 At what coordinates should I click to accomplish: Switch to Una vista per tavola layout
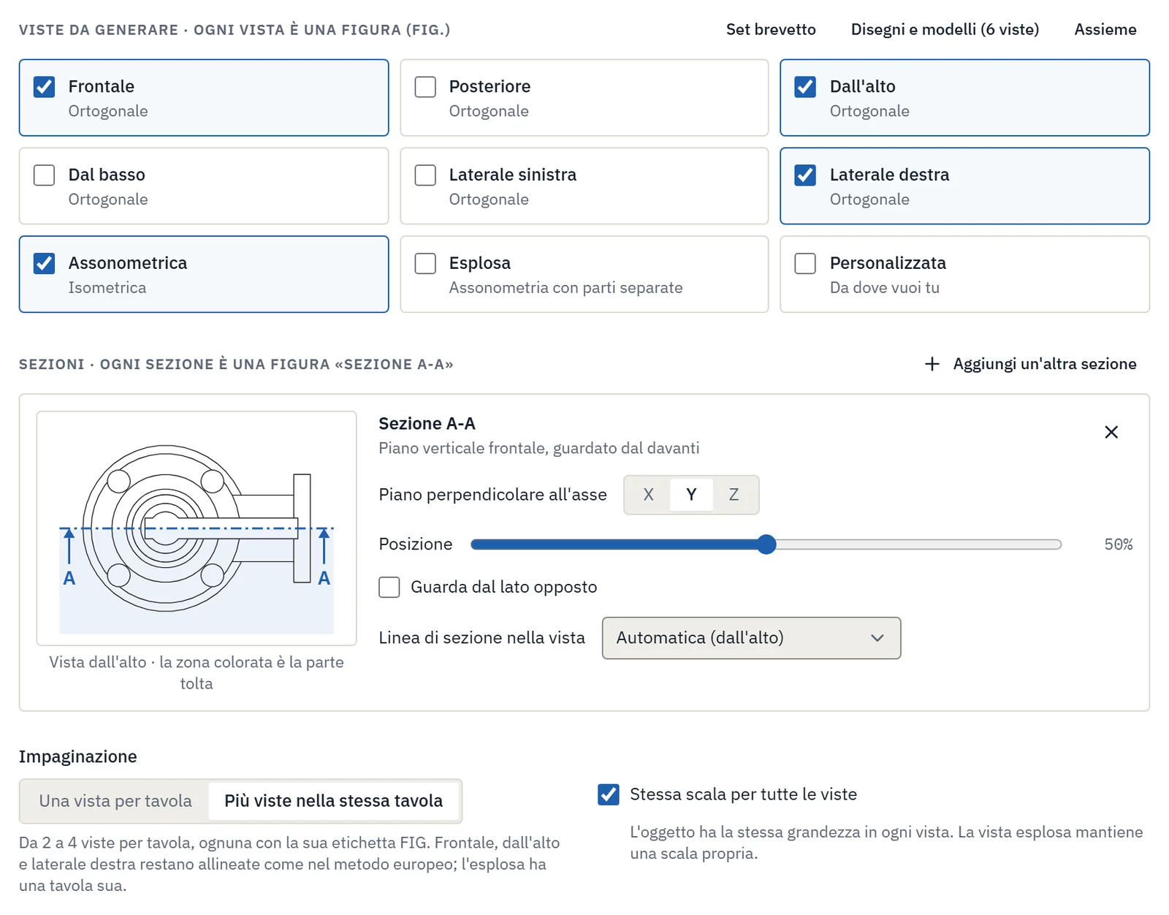pyautogui.click(x=115, y=801)
